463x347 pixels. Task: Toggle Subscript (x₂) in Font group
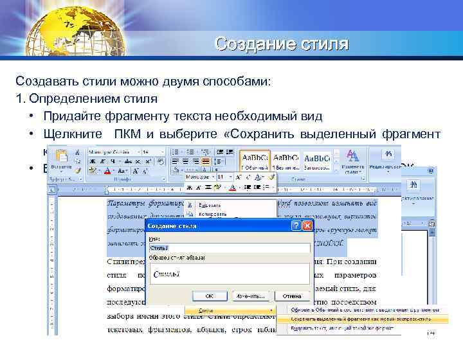[138, 161]
